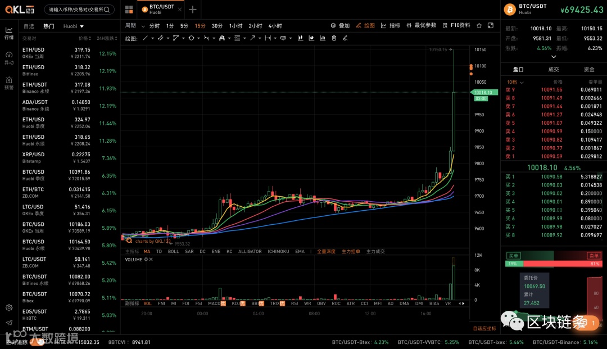Select the straight line drawing tool
Viewport: 607px width, 349px height.
tap(145, 38)
